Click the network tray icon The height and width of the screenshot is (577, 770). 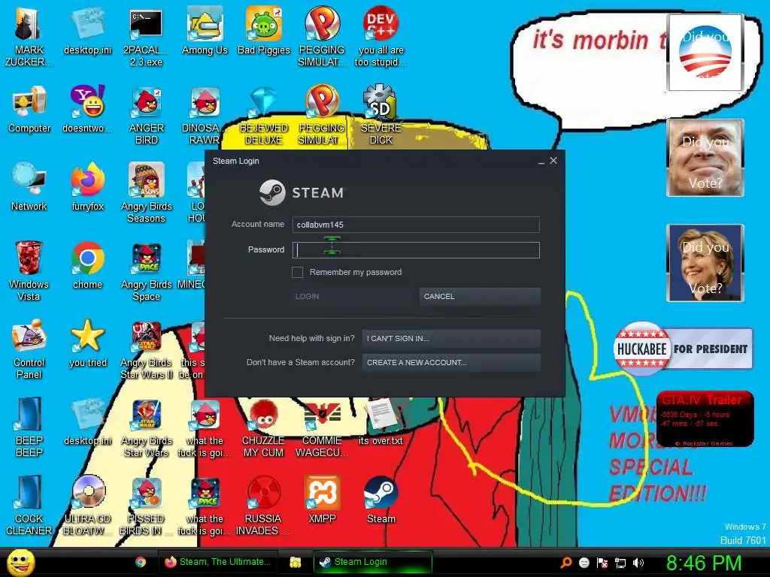(x=620, y=563)
